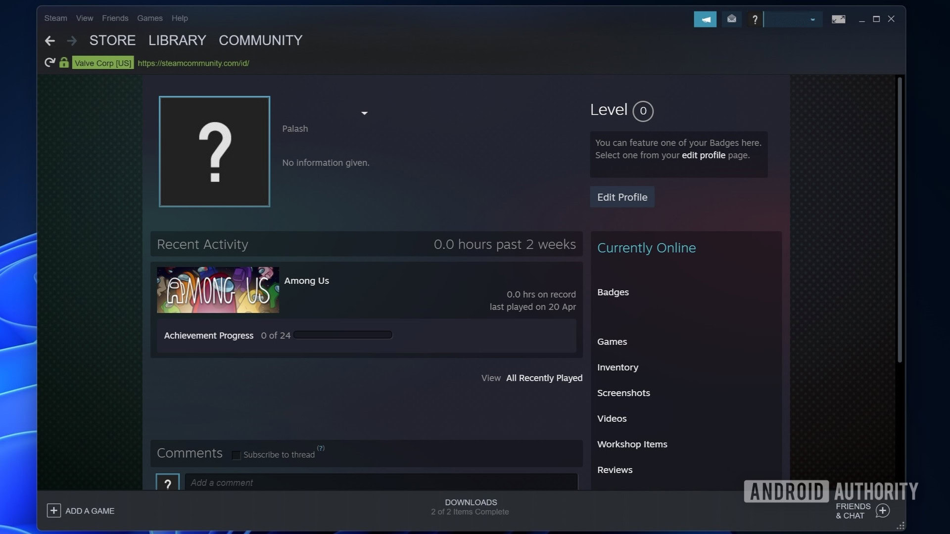This screenshot has width=950, height=534.
Task: Switch to the LIBRARY tab
Action: coord(177,41)
